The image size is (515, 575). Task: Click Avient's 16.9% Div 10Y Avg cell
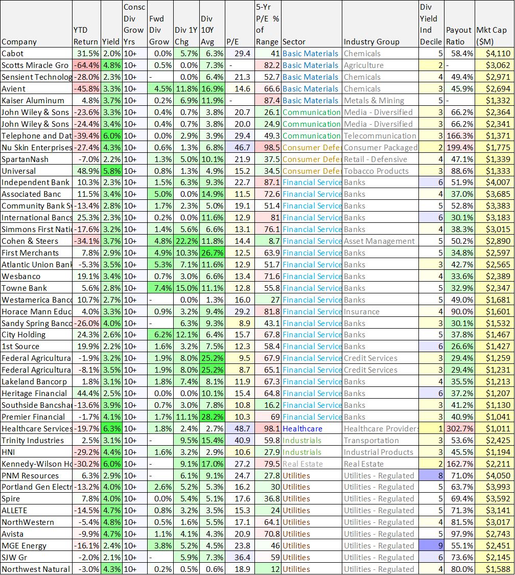pos(212,89)
